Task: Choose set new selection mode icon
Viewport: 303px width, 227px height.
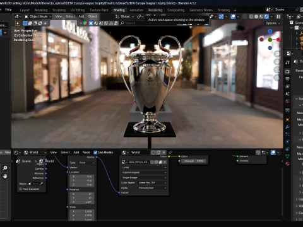Action: click(25, 23)
